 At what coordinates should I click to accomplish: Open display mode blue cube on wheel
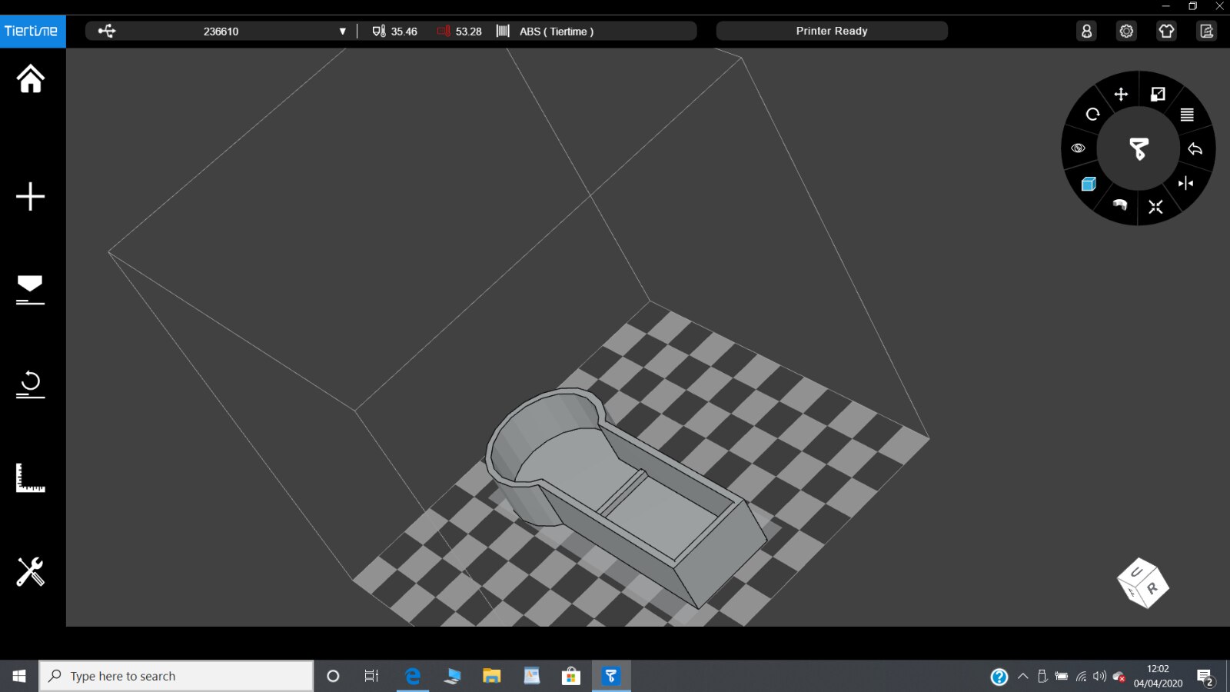[x=1089, y=184]
